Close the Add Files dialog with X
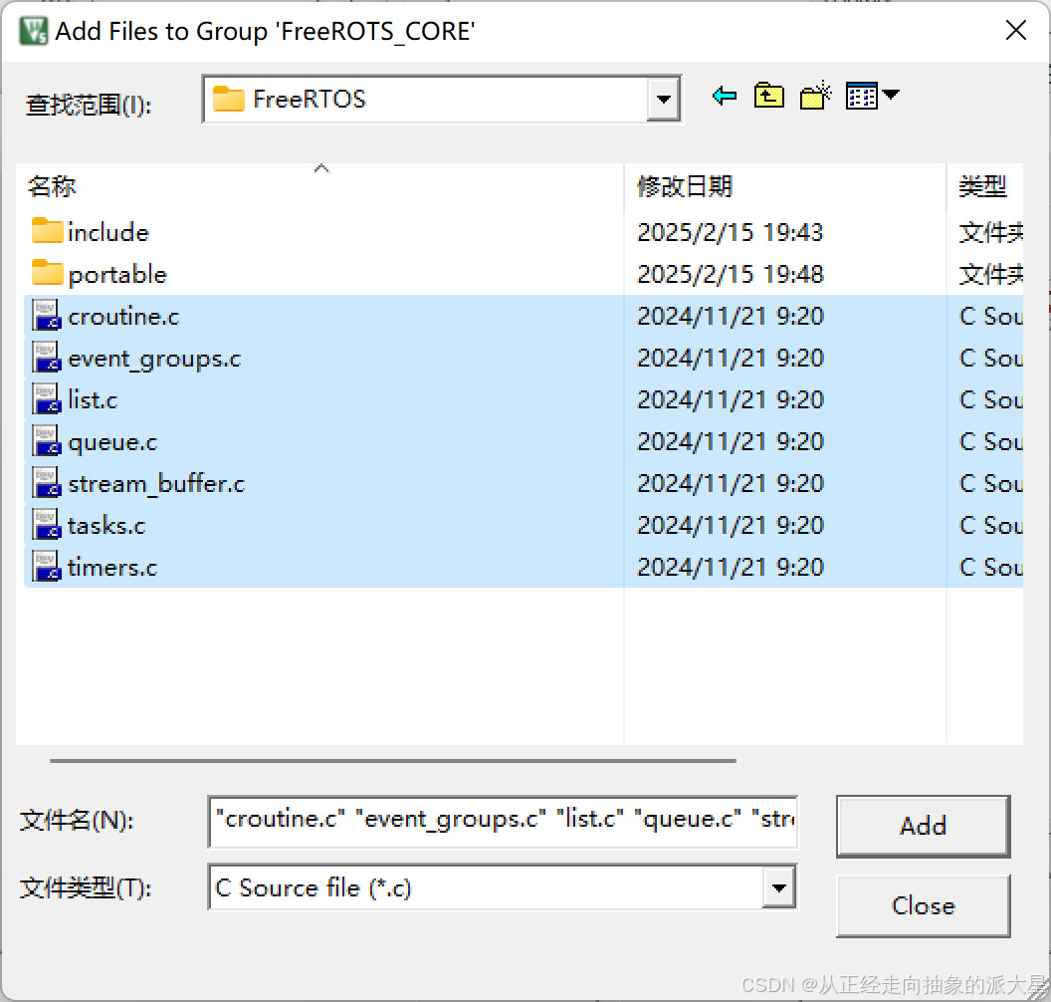 [1016, 30]
